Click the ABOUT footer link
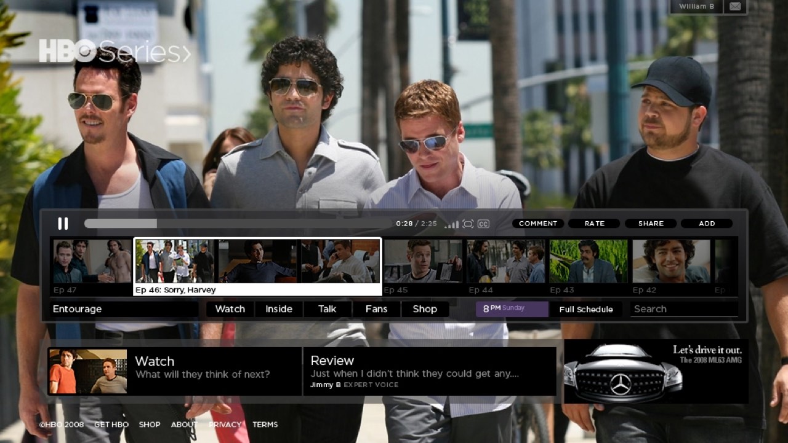The height and width of the screenshot is (443, 788). 184,425
